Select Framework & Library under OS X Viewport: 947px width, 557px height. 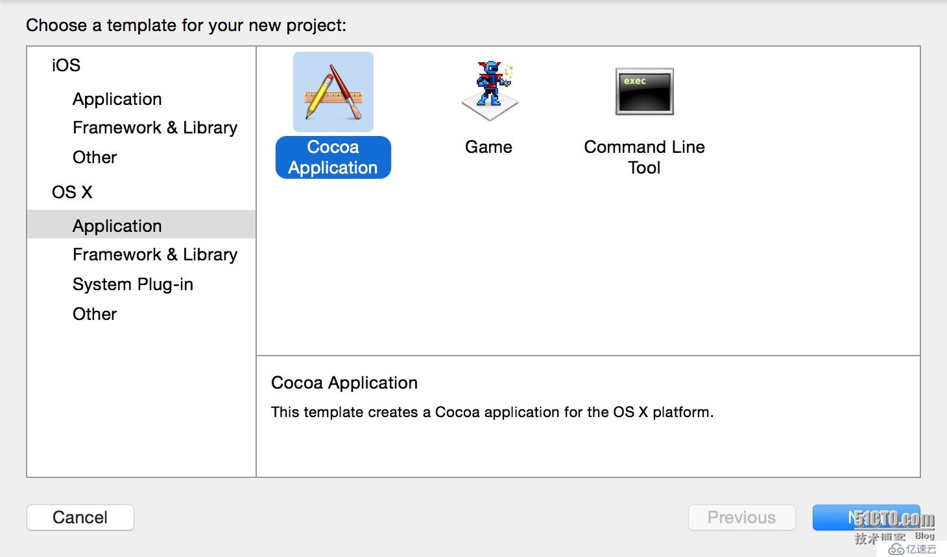point(155,255)
